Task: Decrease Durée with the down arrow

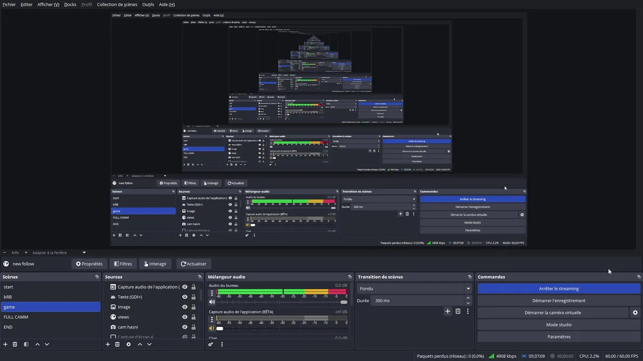Action: 468,303
